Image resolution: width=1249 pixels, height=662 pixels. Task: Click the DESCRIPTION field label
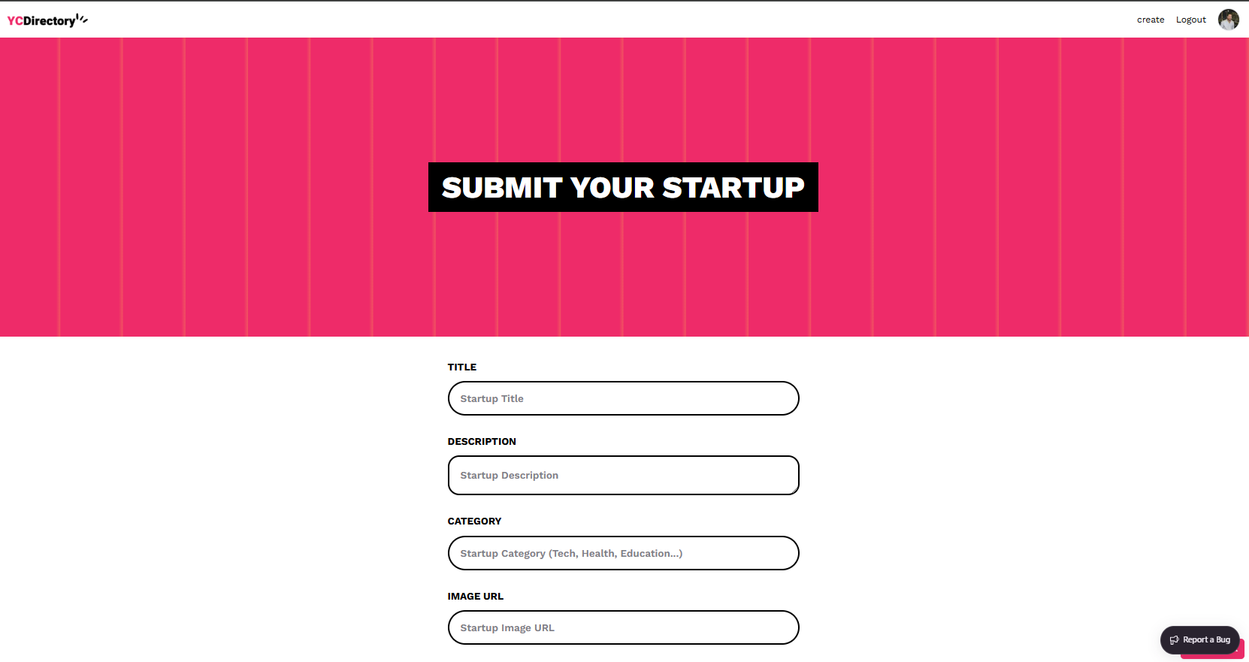point(482,442)
